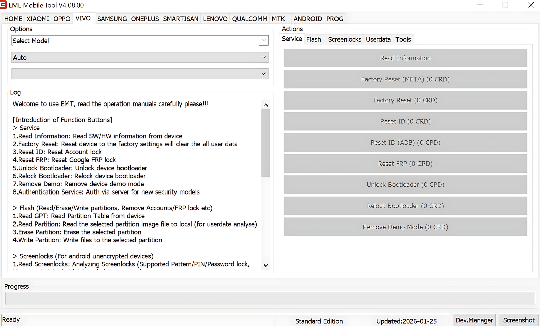
Task: Switch to the MTK tab
Action: 278,19
